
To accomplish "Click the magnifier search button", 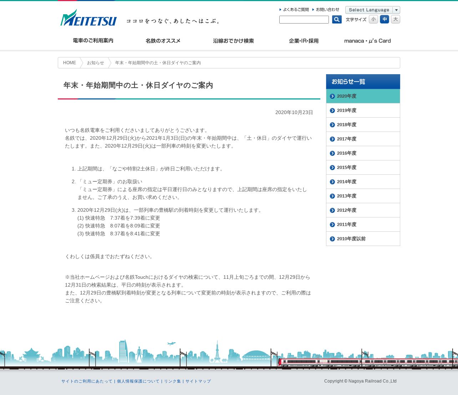I will point(337,20).
